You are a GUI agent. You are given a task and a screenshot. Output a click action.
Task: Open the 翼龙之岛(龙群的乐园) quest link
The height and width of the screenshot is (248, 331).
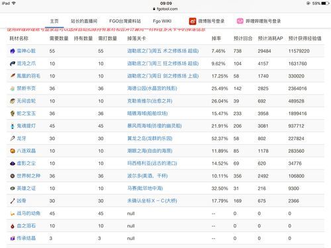[x=150, y=138]
